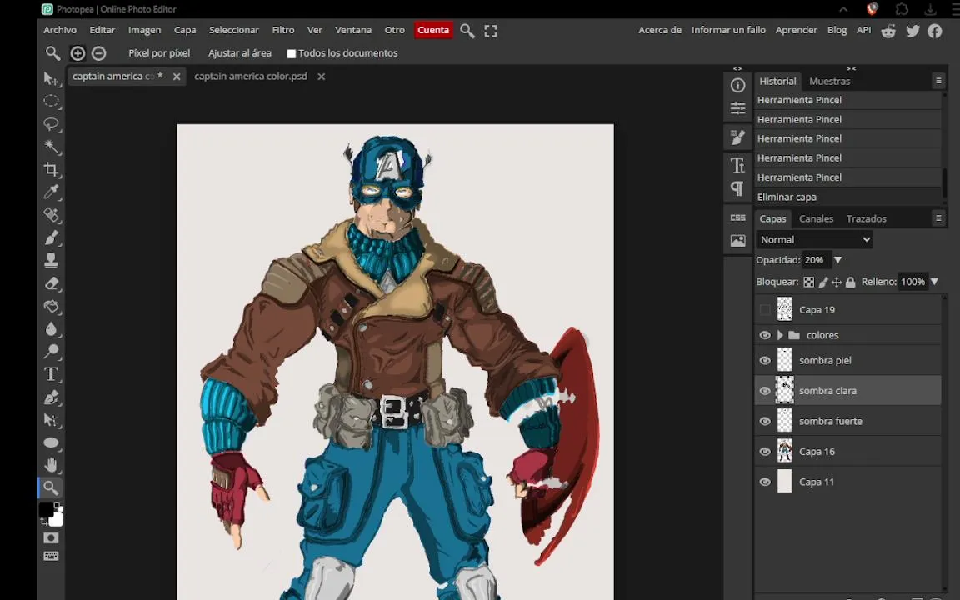Switch to the Canales tab
Image resolution: width=960 pixels, height=600 pixels.
pyautogui.click(x=816, y=218)
